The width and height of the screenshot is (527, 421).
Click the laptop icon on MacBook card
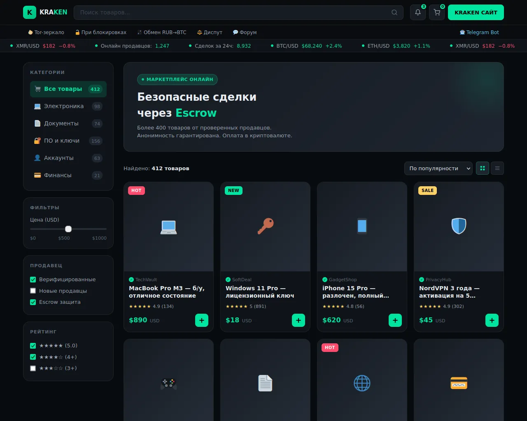169,227
